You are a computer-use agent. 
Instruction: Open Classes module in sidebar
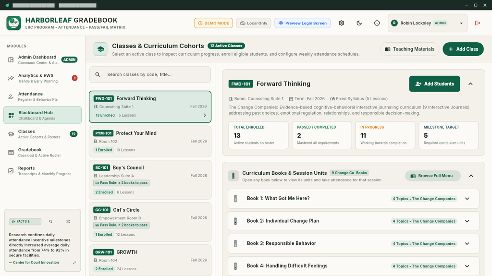pyautogui.click(x=42, y=134)
